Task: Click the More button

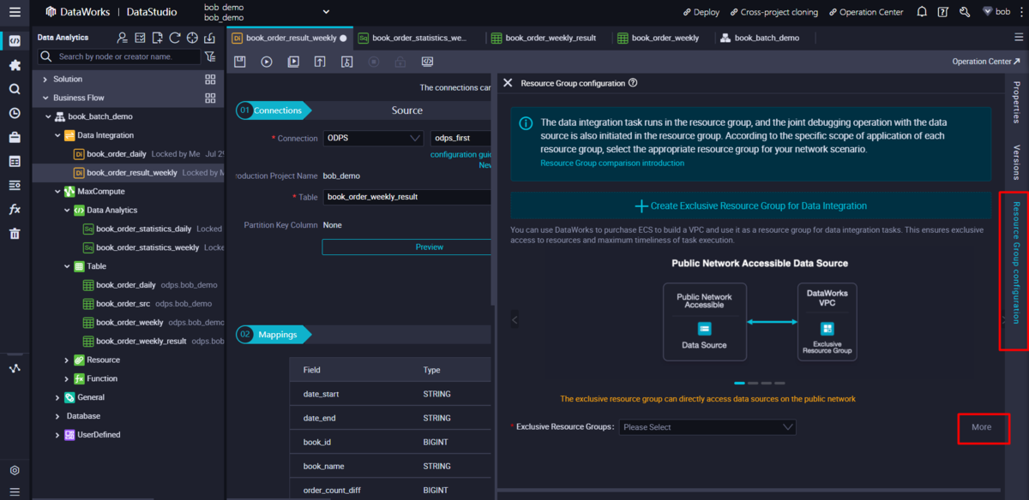Action: 981,427
